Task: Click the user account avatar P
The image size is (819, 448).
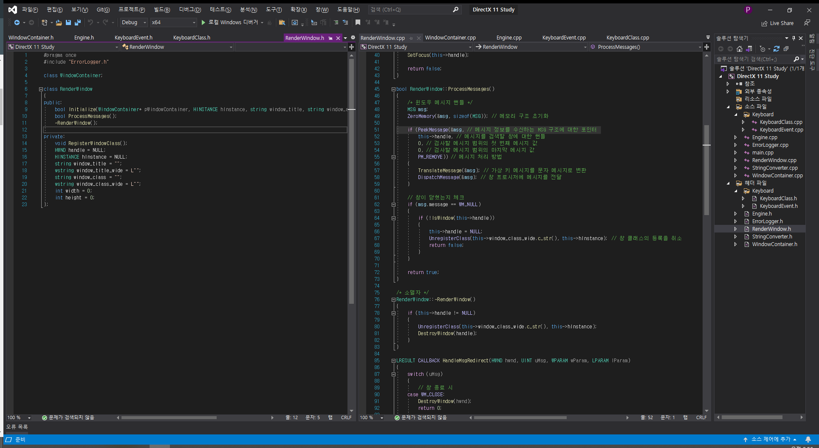Action: (x=748, y=9)
